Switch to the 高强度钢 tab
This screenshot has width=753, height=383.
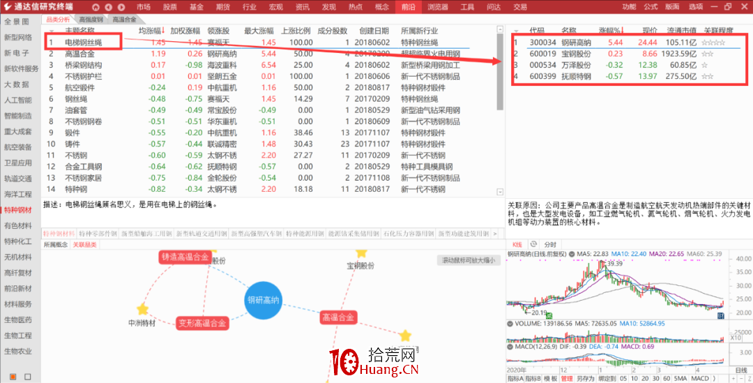(x=91, y=20)
